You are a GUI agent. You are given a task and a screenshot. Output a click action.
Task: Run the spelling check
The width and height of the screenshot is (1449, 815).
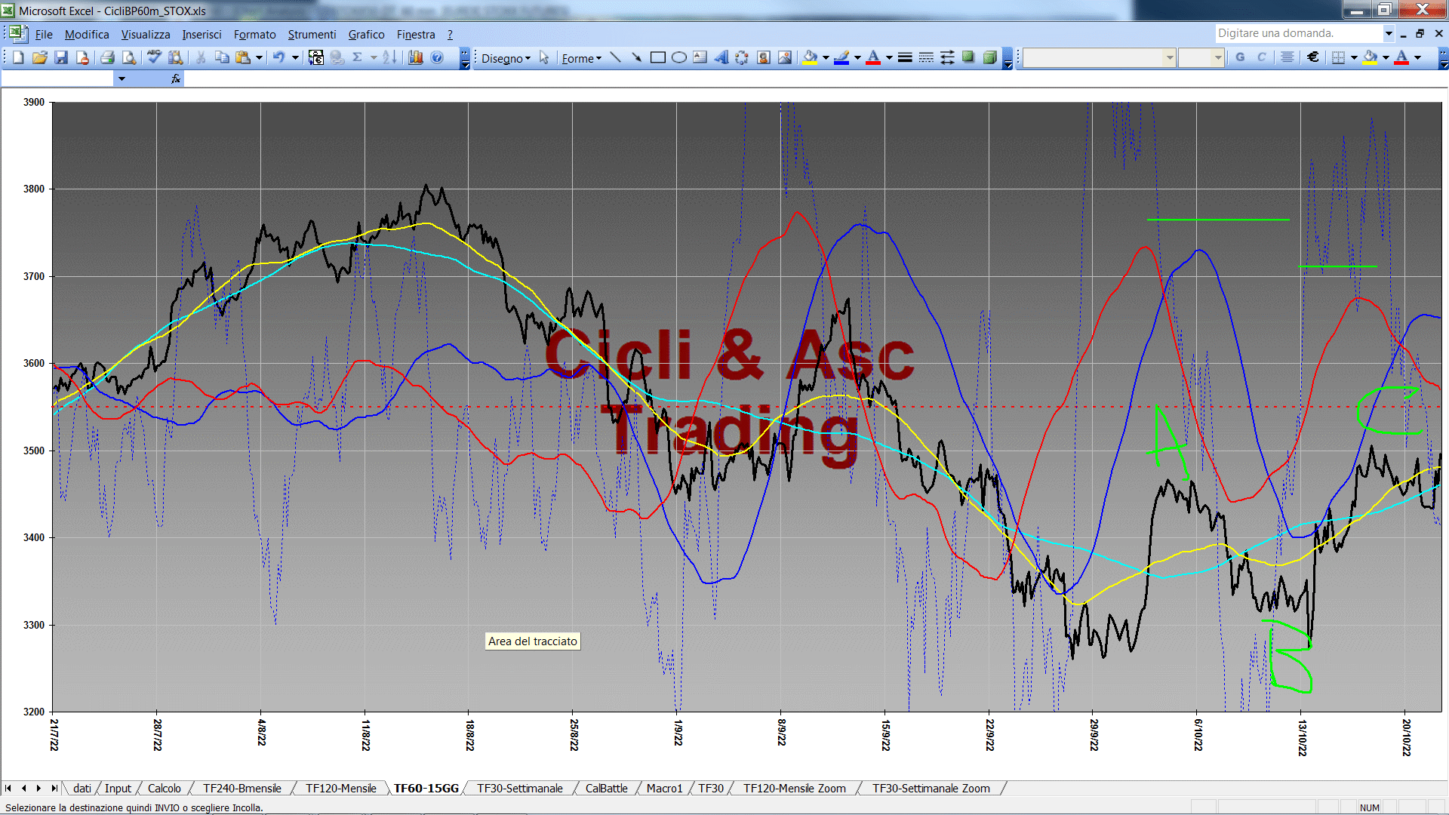coord(154,57)
